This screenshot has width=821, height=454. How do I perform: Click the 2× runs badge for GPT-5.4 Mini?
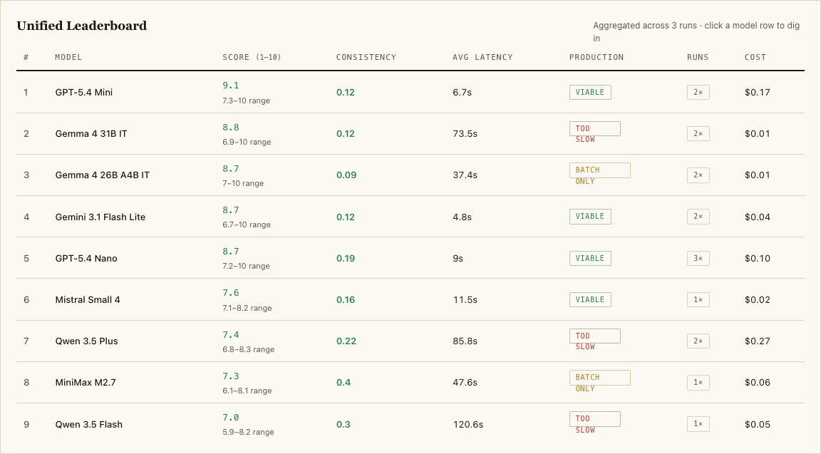(698, 92)
